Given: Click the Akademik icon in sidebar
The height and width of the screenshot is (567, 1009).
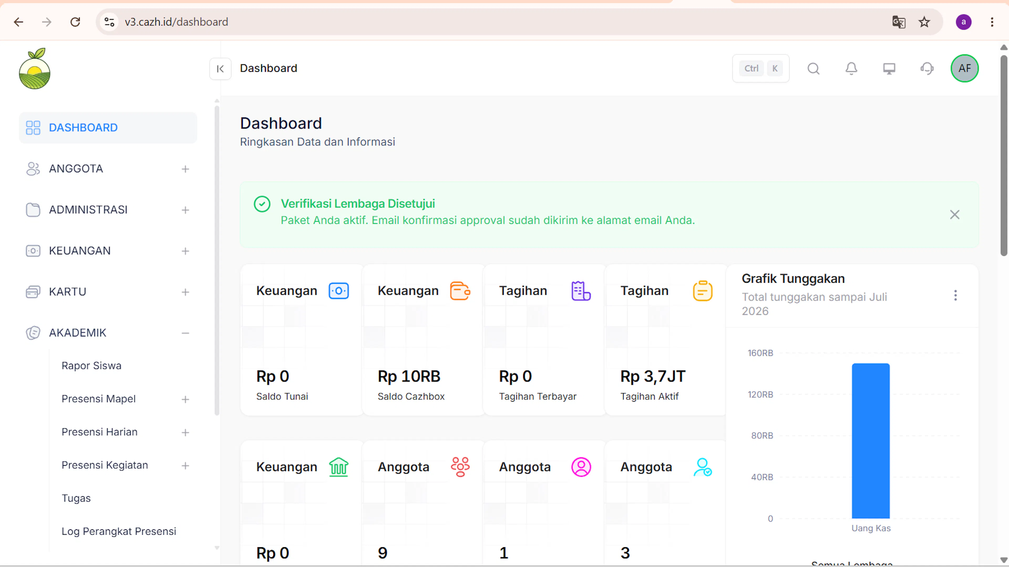Looking at the screenshot, I should pyautogui.click(x=33, y=333).
